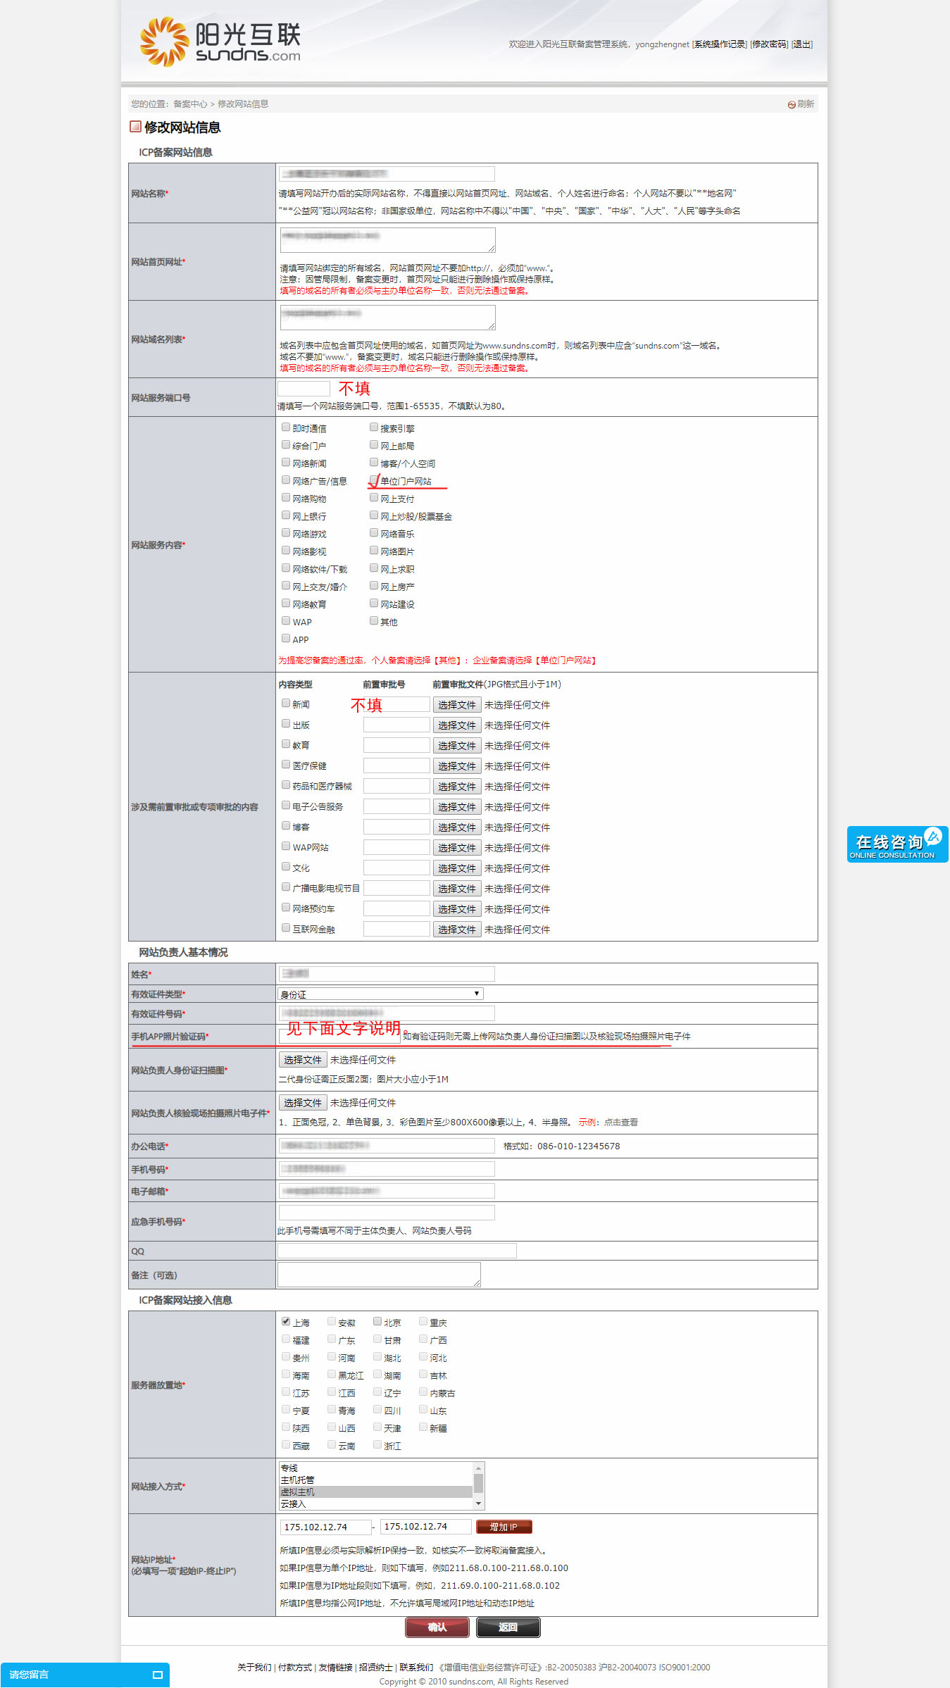Choose 云接入 in access method list
This screenshot has height=1688, width=950.
pyautogui.click(x=375, y=1503)
